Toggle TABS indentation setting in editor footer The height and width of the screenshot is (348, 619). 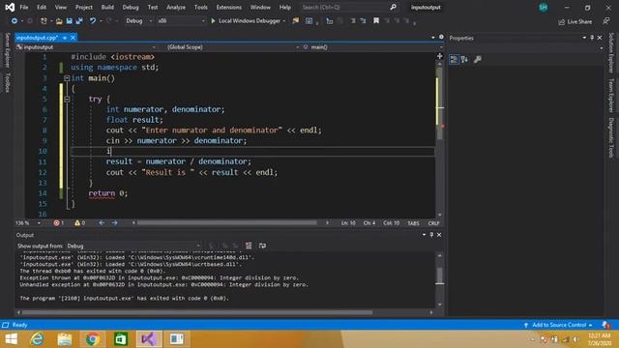413,223
